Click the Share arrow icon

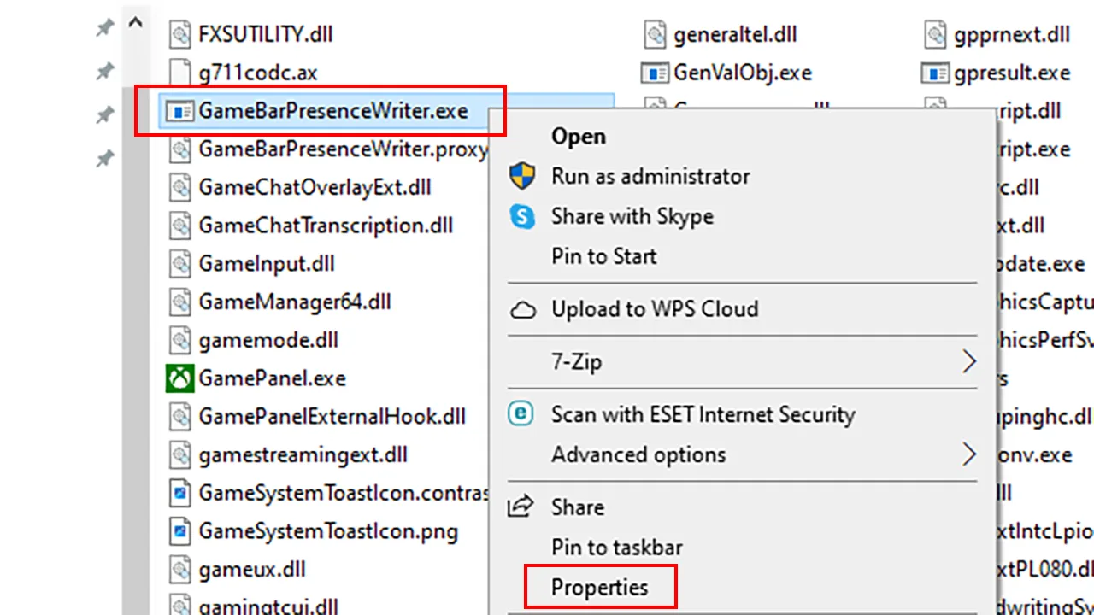(521, 507)
